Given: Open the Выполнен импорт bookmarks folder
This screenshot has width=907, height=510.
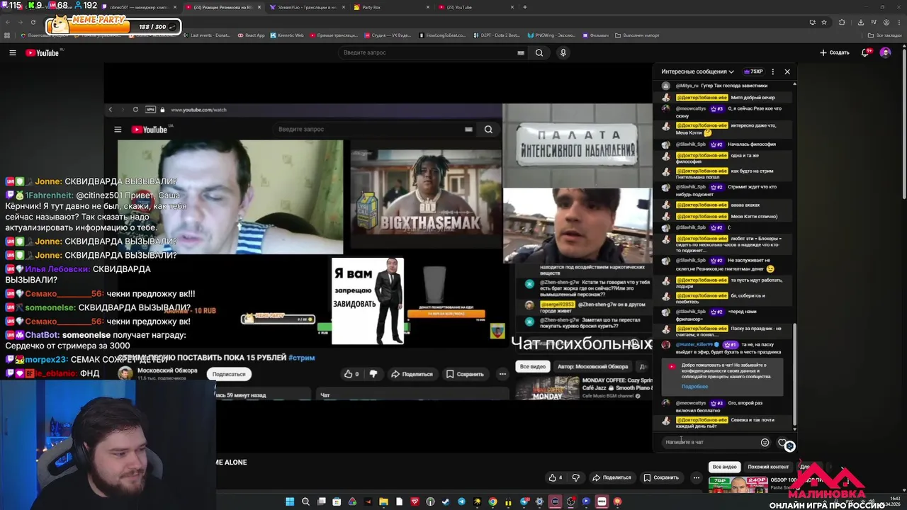Looking at the screenshot, I should tap(637, 35).
